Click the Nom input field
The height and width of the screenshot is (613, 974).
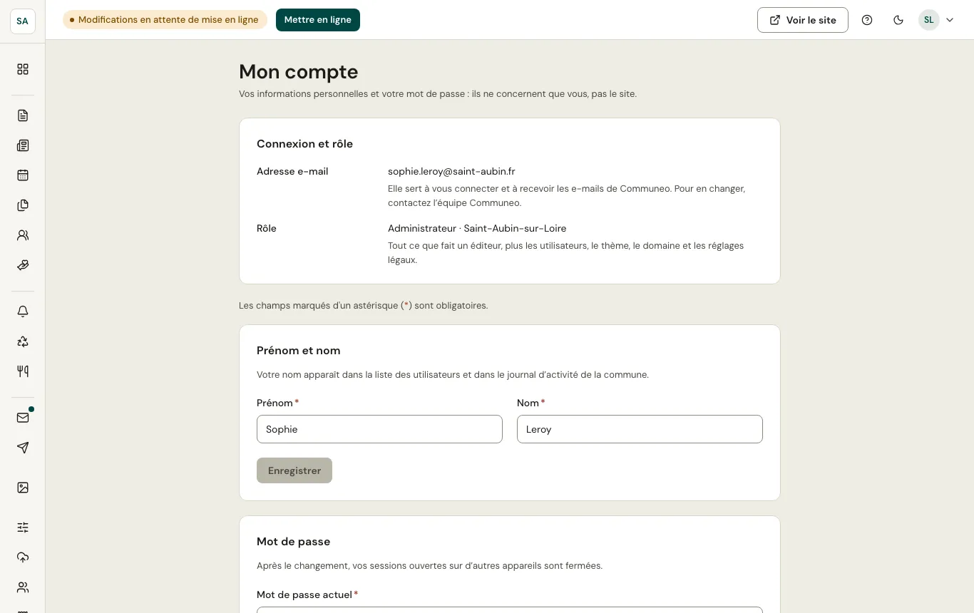click(640, 429)
